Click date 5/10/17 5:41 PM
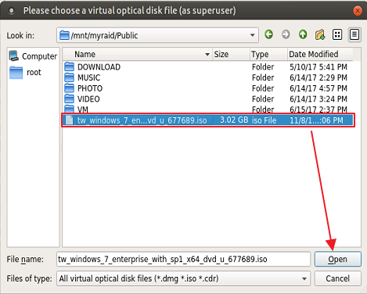The width and height of the screenshot is (367, 294). tap(318, 67)
